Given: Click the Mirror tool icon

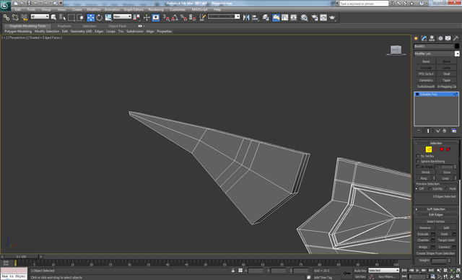Looking at the screenshot, I should tap(246, 17).
